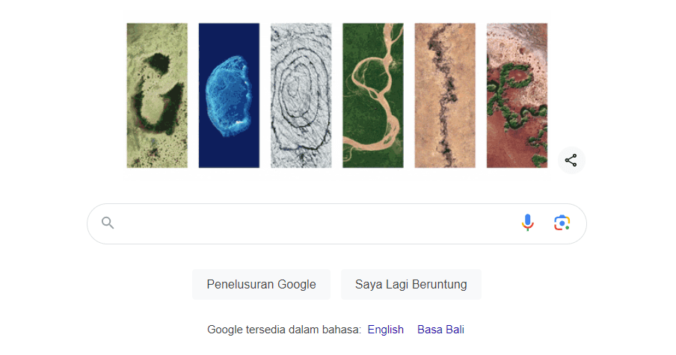The image size is (676, 355).
Task: Open the green river doodle panel
Action: 373,95
